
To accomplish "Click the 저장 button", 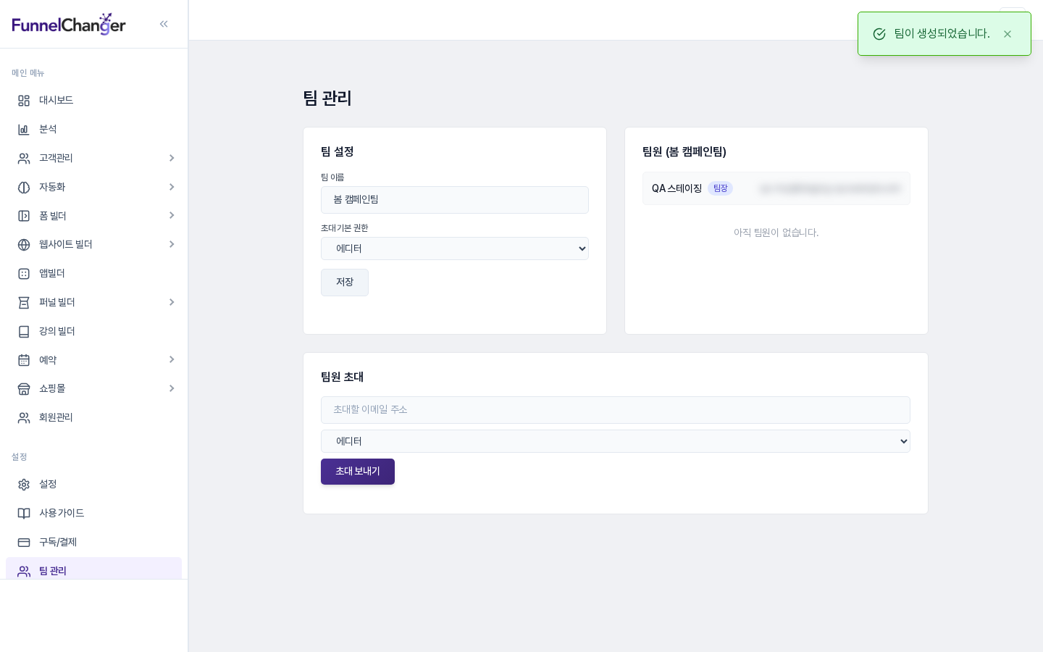I will click(345, 283).
